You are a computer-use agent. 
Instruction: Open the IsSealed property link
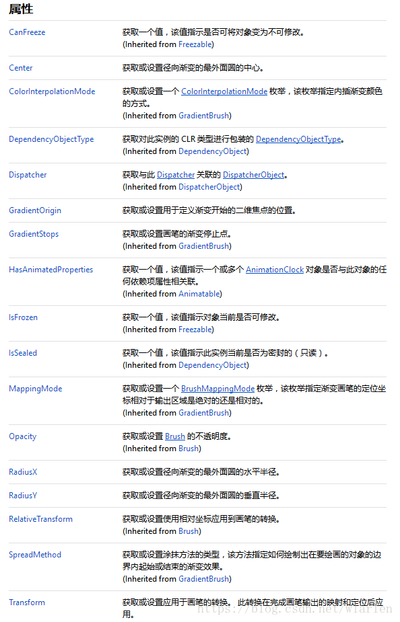(23, 352)
